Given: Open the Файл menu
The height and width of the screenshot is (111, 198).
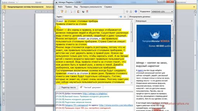Looking at the screenshot, I should pos(60,7).
